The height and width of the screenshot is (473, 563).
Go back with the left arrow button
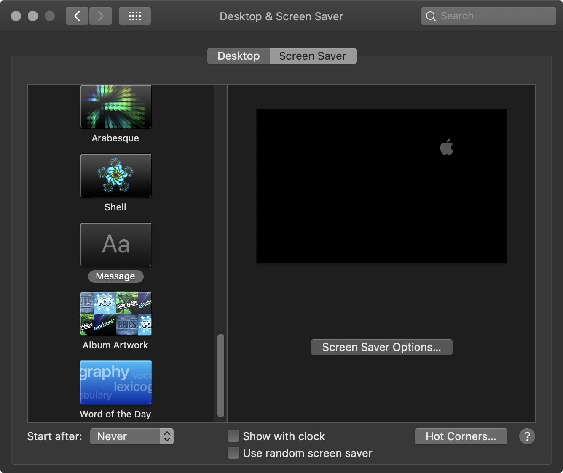click(77, 16)
